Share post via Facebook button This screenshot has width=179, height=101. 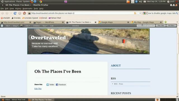point(61,85)
